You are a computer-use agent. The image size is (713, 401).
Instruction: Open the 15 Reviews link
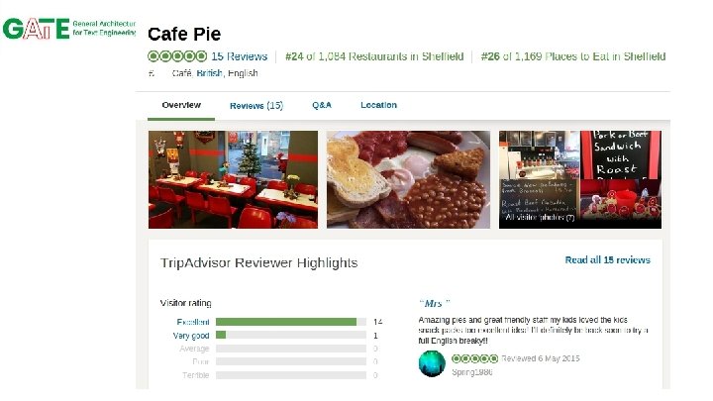240,56
